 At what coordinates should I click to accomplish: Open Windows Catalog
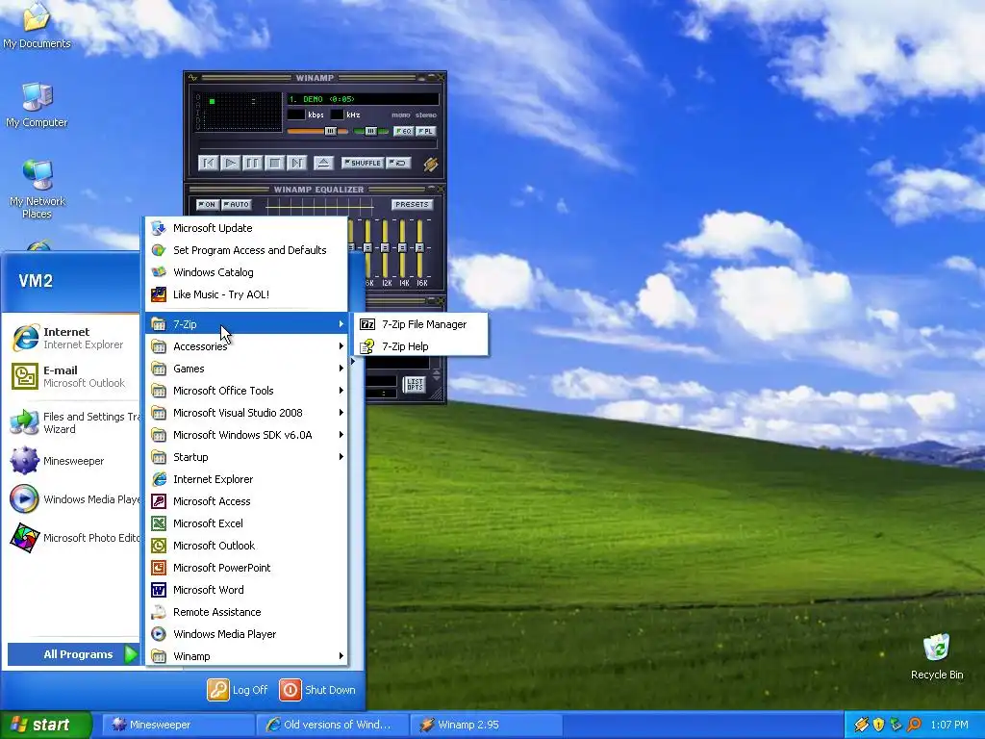[x=247, y=272]
